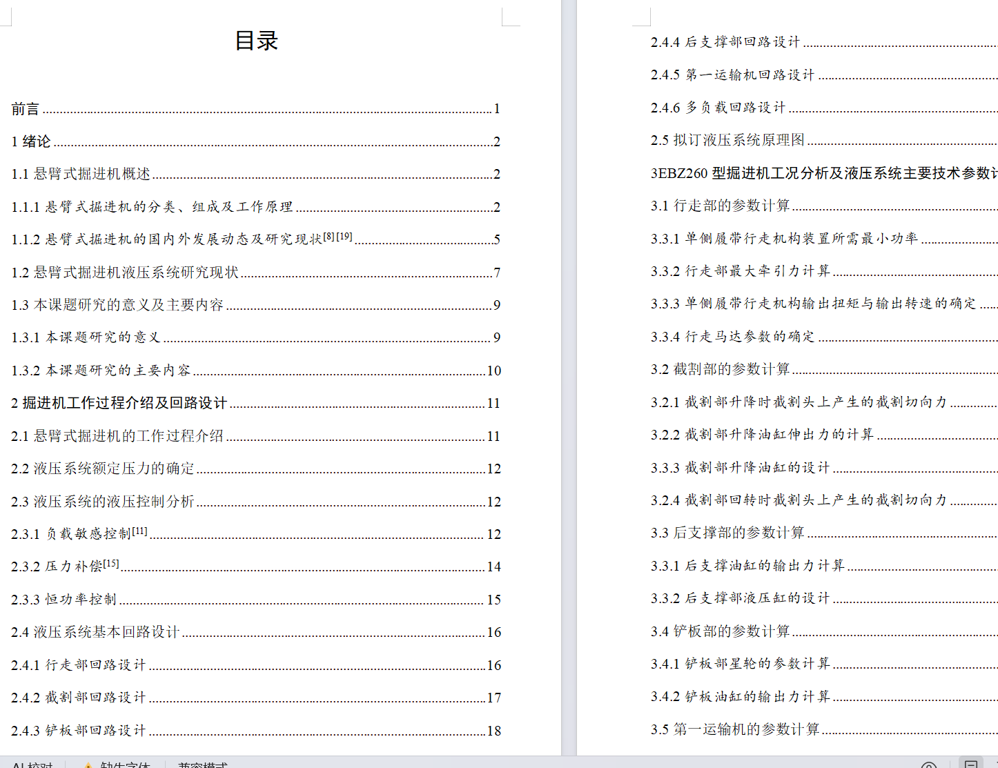Select entry 2.2 液压系统额定压力的确定
The image size is (998, 768).
tap(255, 469)
